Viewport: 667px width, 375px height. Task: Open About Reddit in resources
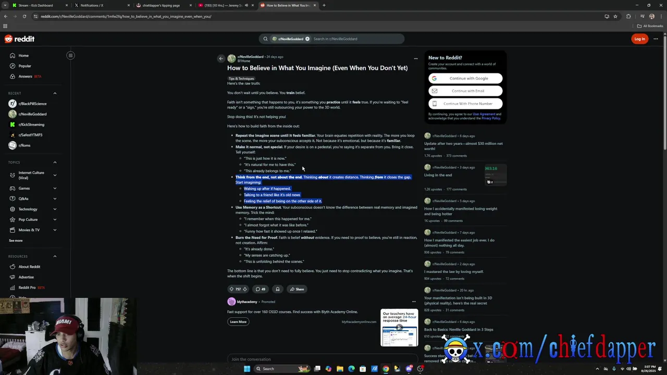29,267
